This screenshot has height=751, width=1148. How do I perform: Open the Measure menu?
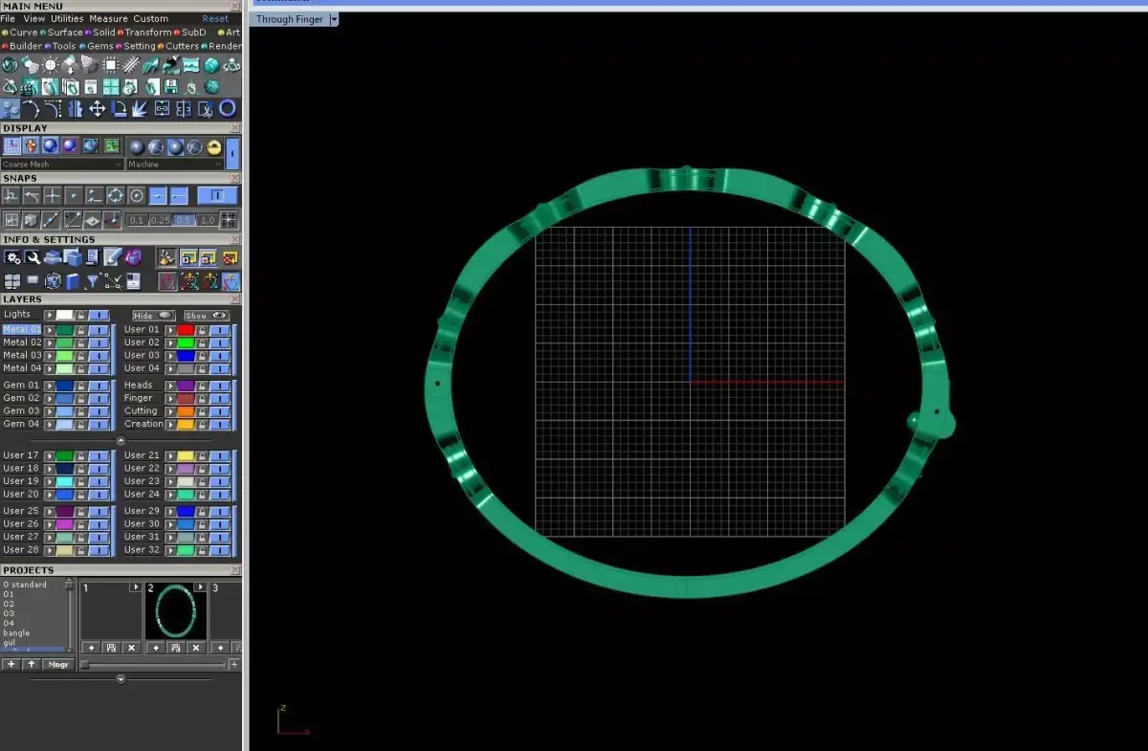pos(109,19)
